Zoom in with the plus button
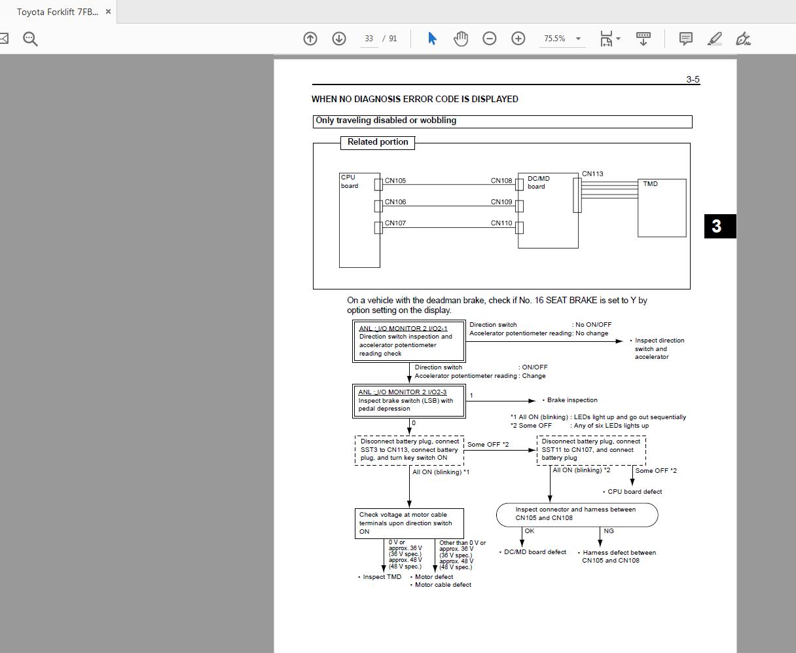The width and height of the screenshot is (796, 653). pyautogui.click(x=518, y=39)
